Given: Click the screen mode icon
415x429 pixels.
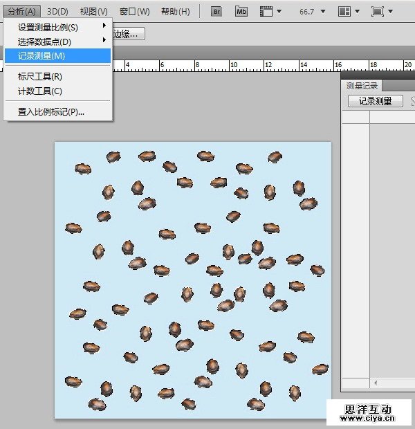Looking at the screenshot, I should click(378, 12).
